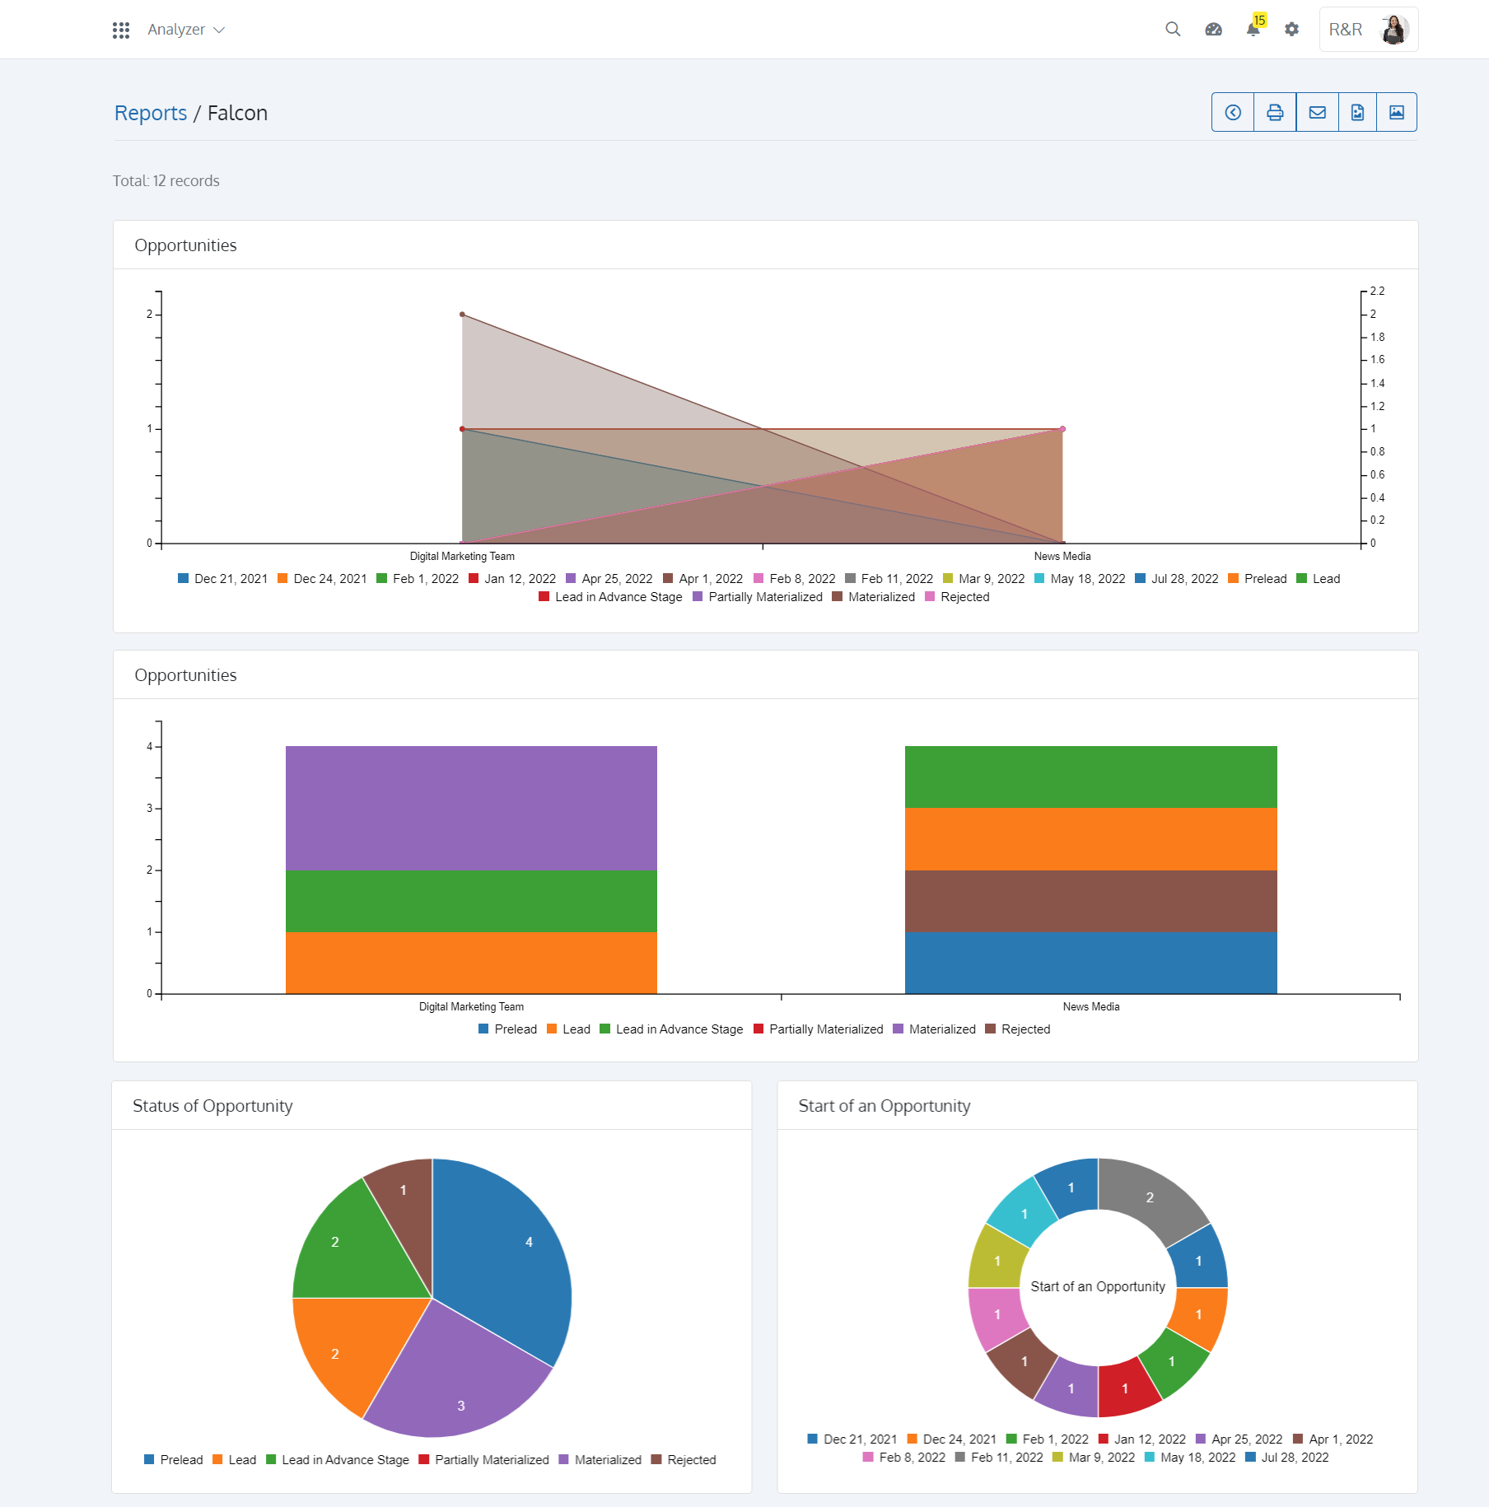Toggle Prelead in bar chart legend
This screenshot has height=1507, width=1489.
tap(507, 1029)
